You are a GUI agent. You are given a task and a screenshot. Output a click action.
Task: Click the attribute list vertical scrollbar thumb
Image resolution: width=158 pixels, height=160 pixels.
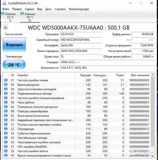152,111
